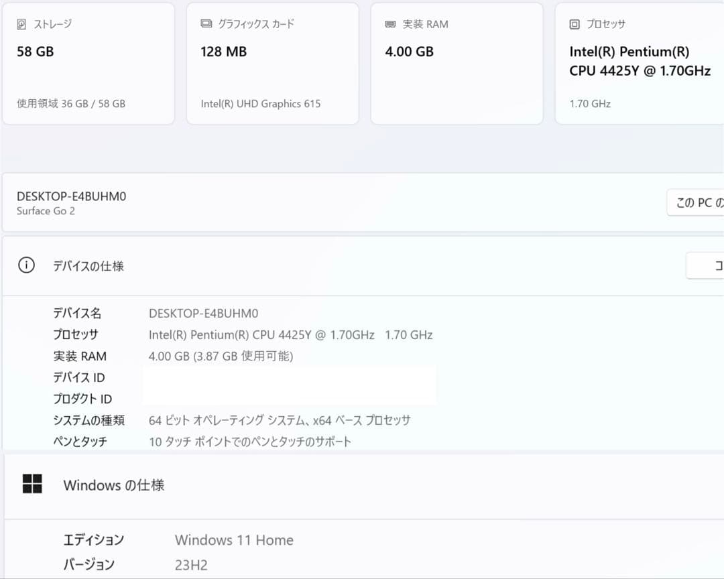Click the Intel(R) UHD Graphics 615 text
Screen dimensions: 724x579
point(261,104)
